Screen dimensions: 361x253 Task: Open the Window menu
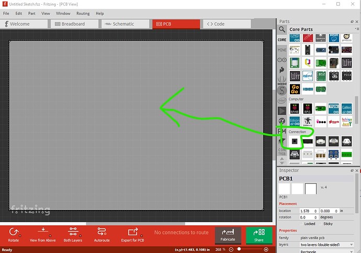coord(63,14)
